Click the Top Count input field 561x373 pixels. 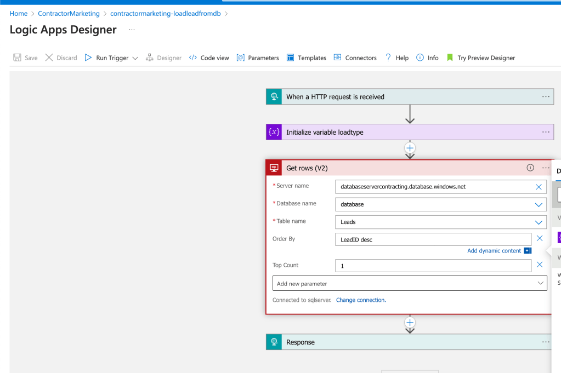433,266
